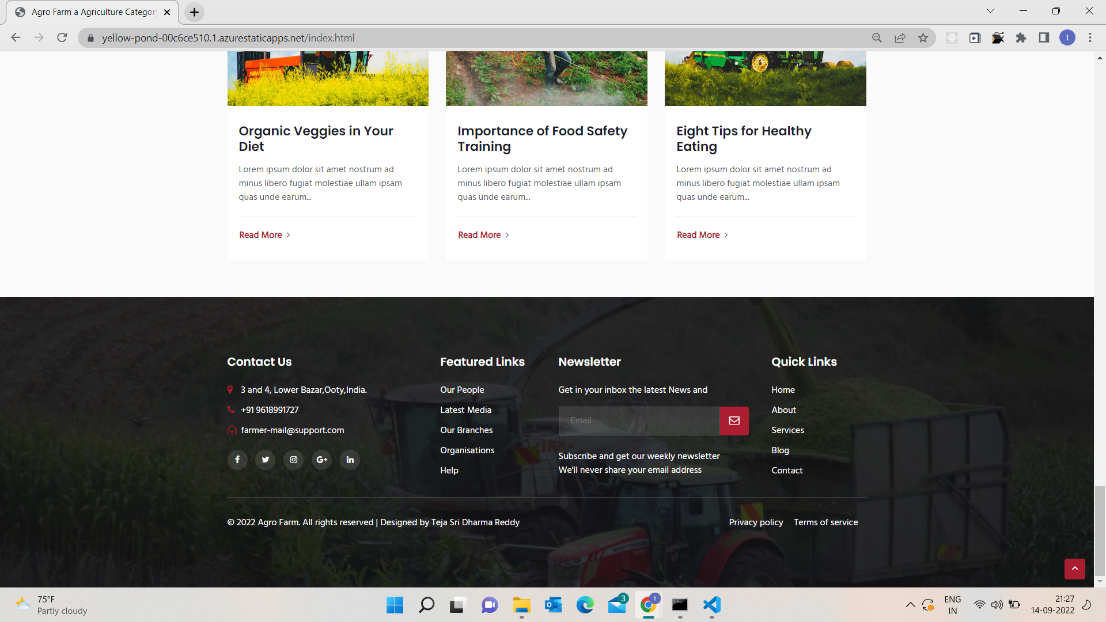Reload the page
The image size is (1106, 622).
pyautogui.click(x=62, y=37)
